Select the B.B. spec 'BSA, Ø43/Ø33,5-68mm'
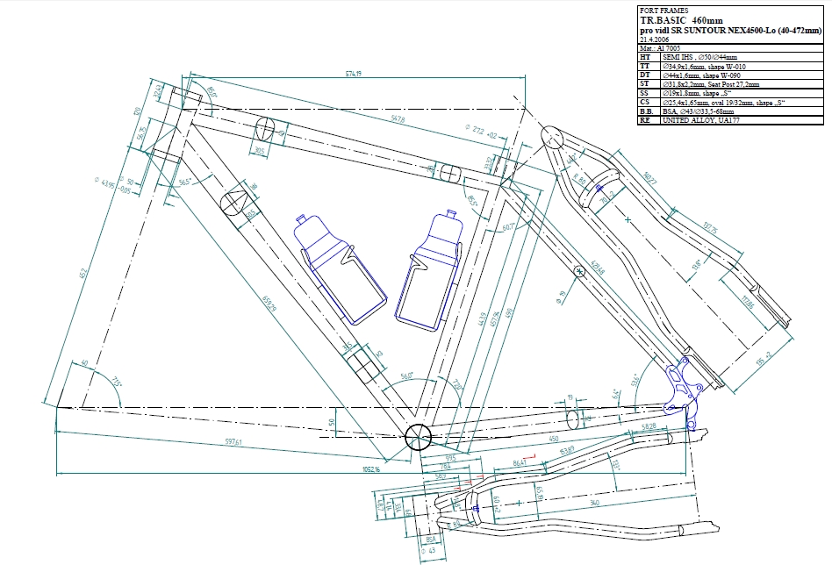Viewport: 832px width, 565px height. 698,111
